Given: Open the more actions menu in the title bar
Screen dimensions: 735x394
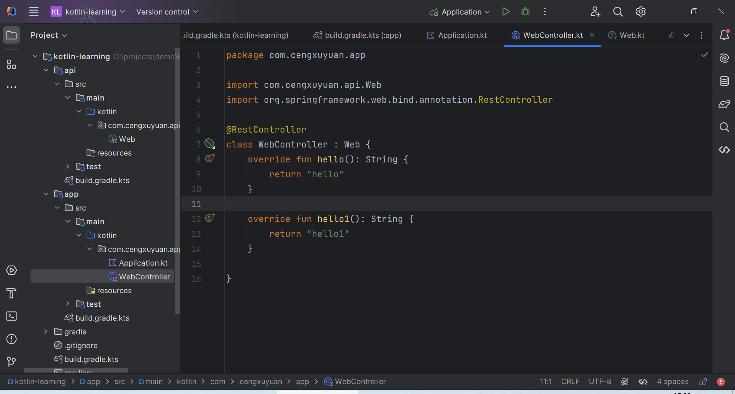Looking at the screenshot, I should pyautogui.click(x=545, y=12).
